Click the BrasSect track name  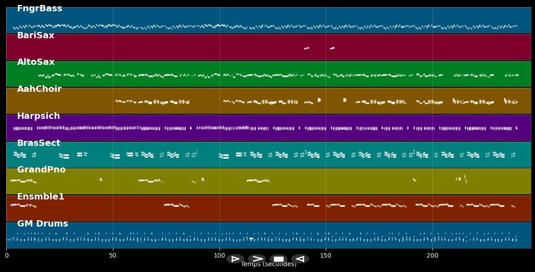39,143
